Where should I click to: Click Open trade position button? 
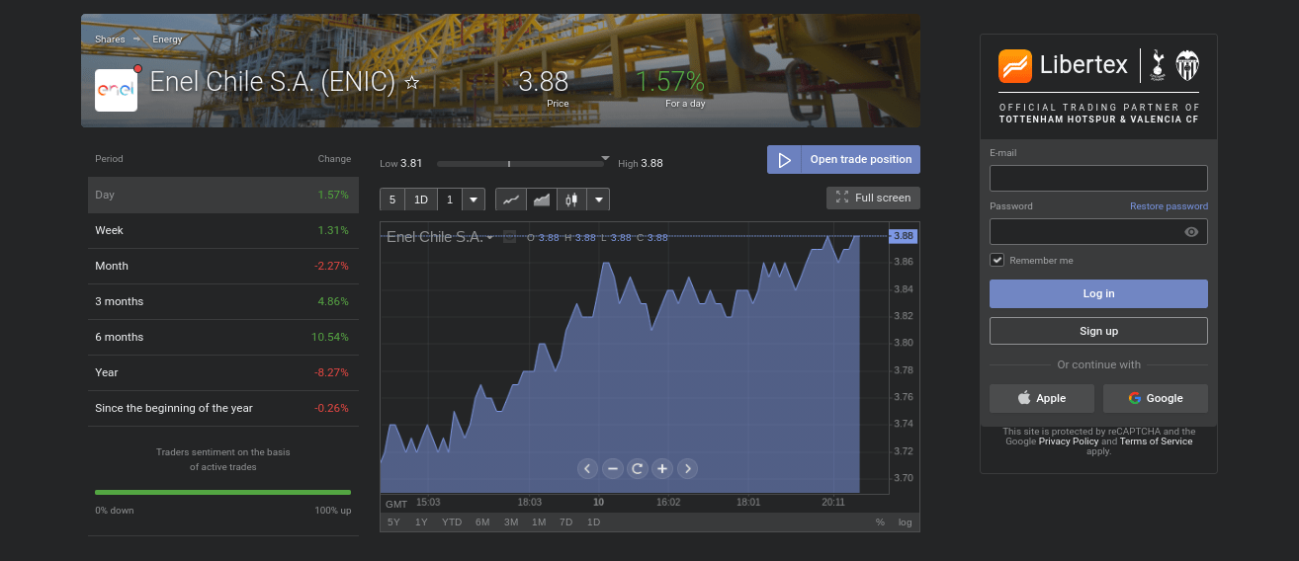843,159
